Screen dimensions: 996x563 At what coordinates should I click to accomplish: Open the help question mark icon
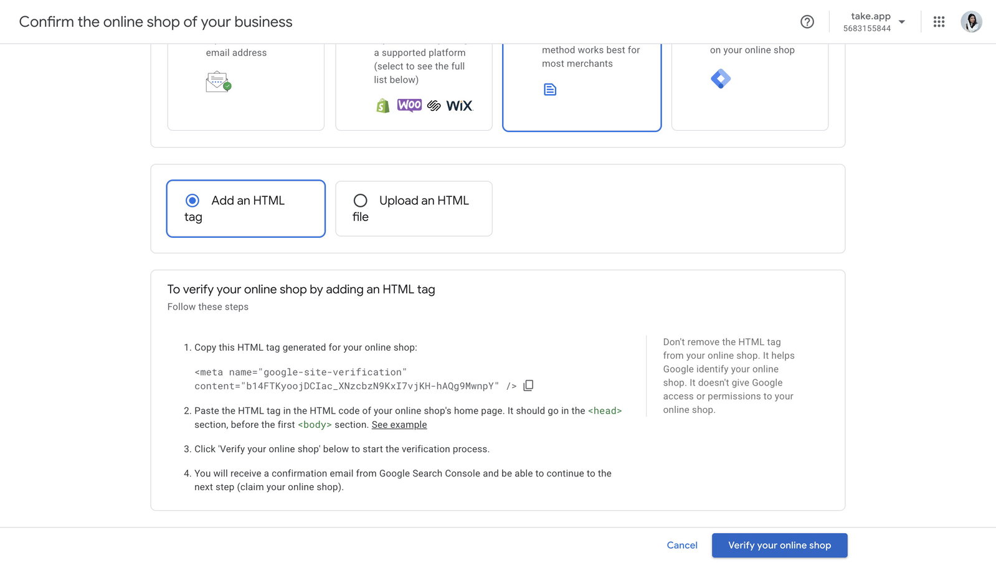[x=807, y=22]
